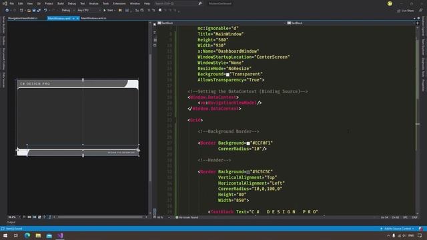Switch to the MainWindow.xaml tab
427x240 pixels.
tap(59, 18)
